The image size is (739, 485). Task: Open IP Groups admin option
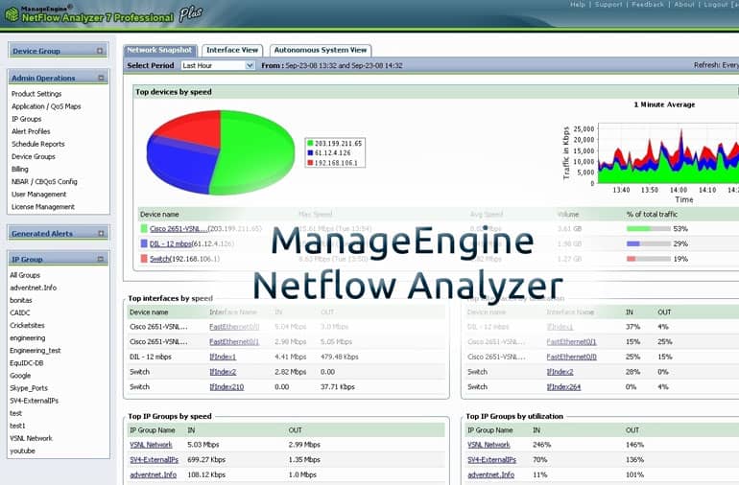point(27,119)
